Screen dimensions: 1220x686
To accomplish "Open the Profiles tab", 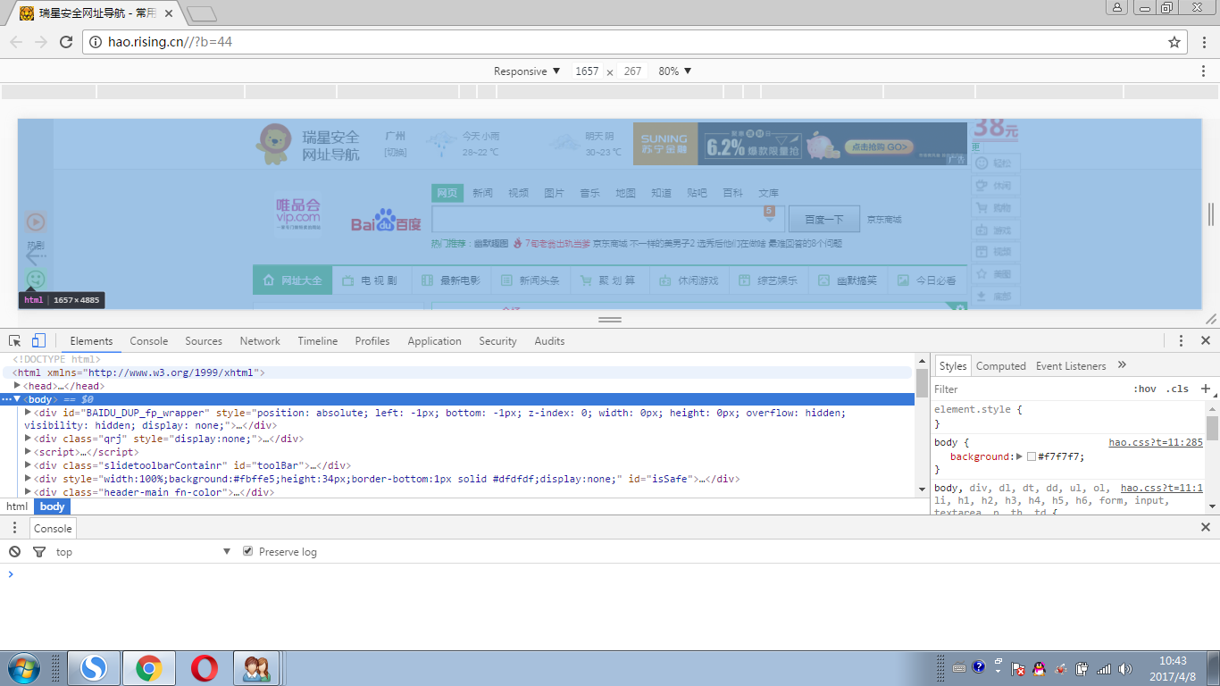I will coord(372,341).
